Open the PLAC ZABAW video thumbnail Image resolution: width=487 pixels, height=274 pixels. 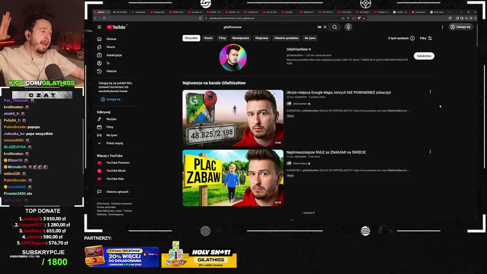click(x=233, y=178)
